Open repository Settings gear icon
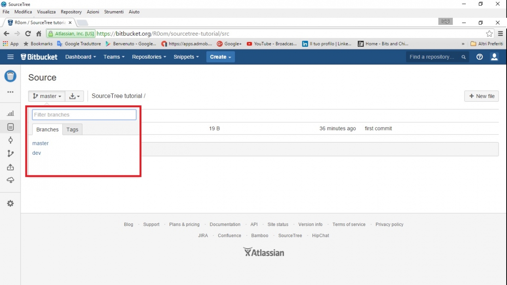 coord(11,203)
